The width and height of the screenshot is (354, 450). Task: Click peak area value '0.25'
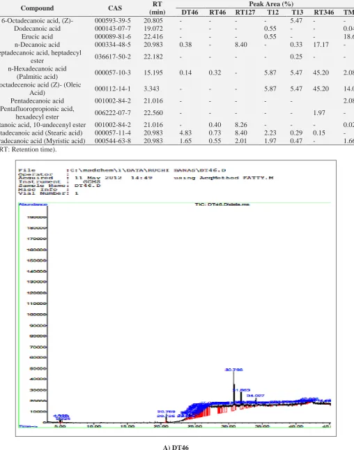(296, 57)
